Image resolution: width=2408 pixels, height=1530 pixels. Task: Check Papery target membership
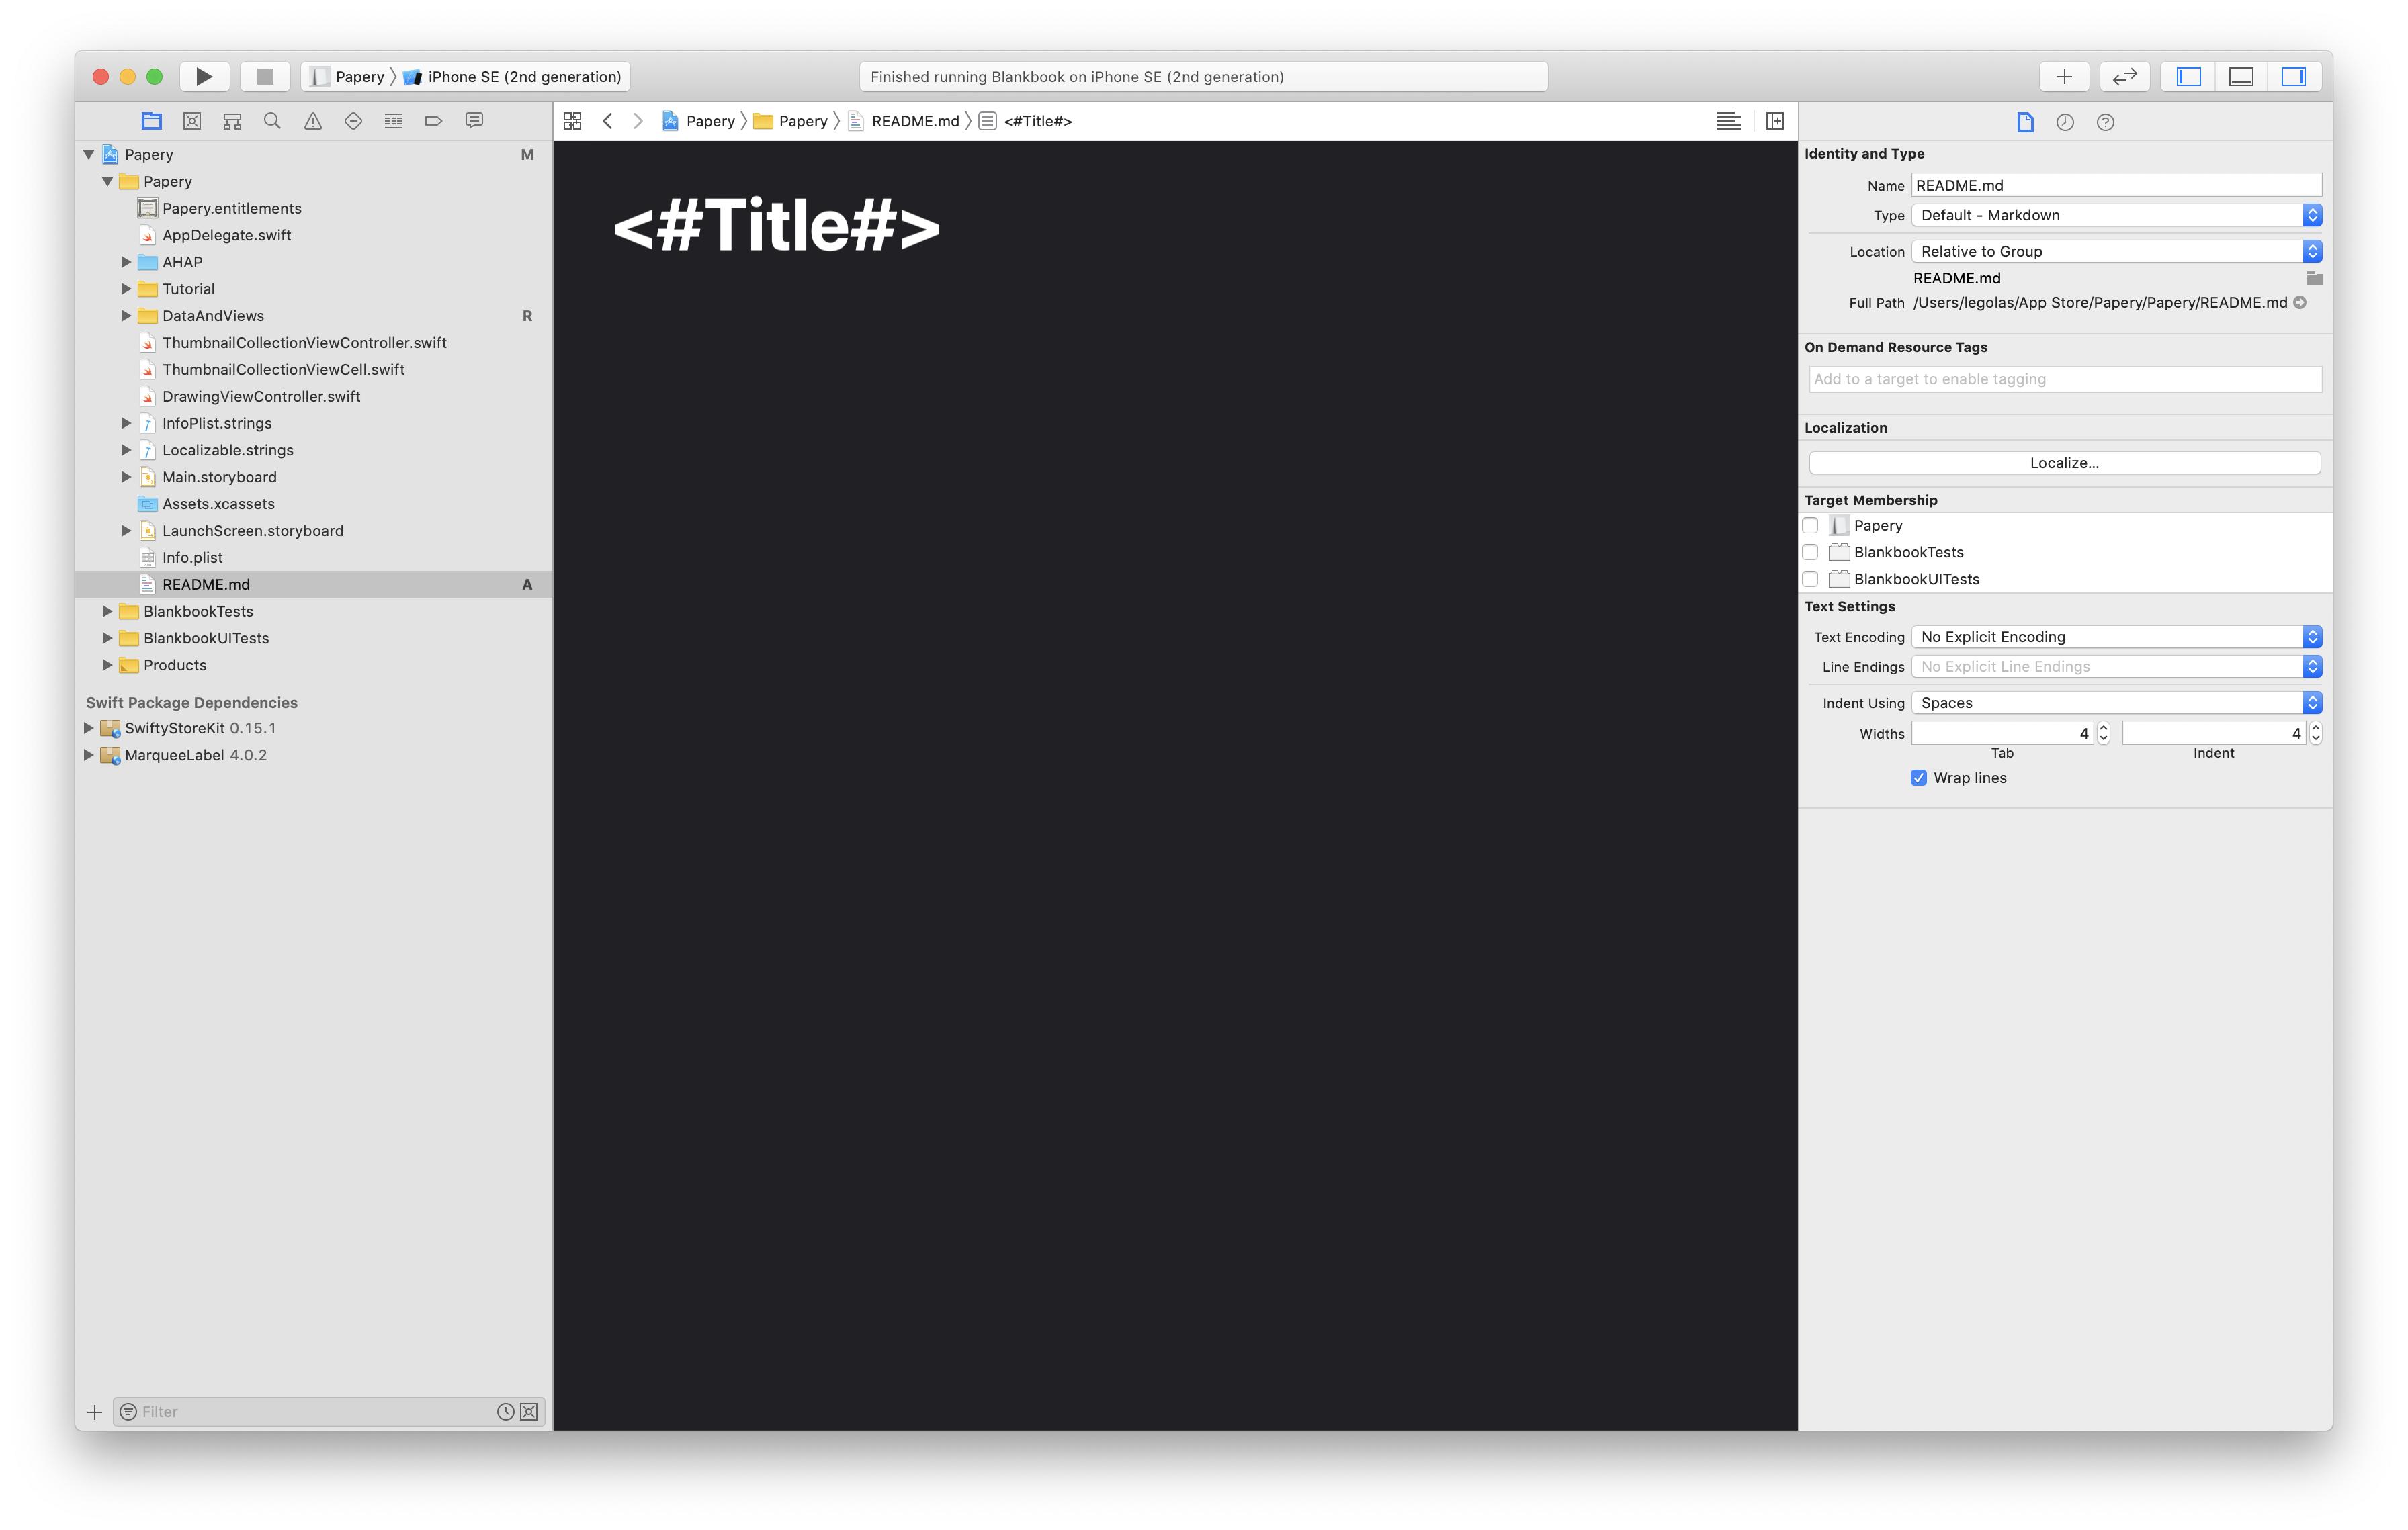pos(1810,525)
